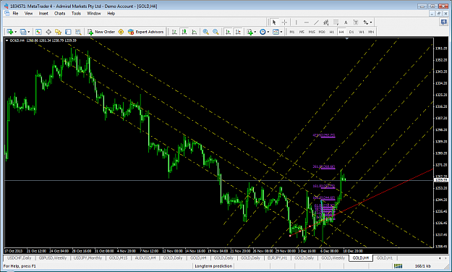Expand the Templates dropdown arrow
The height and width of the screenshot is (272, 452).
click(x=281, y=32)
